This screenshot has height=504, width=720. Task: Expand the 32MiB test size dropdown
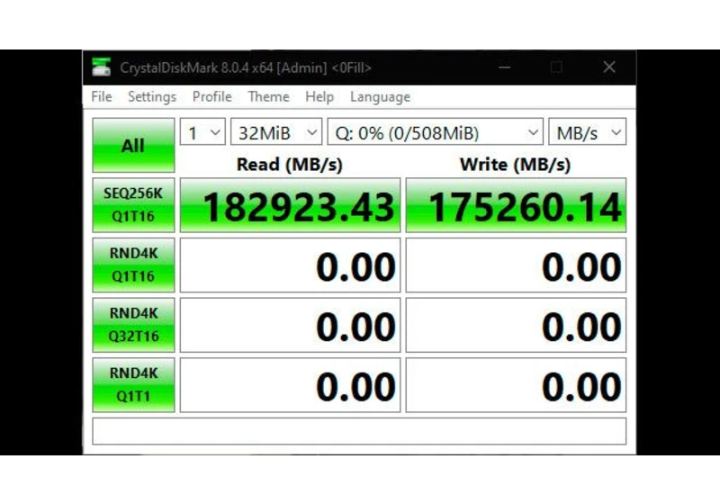276,132
